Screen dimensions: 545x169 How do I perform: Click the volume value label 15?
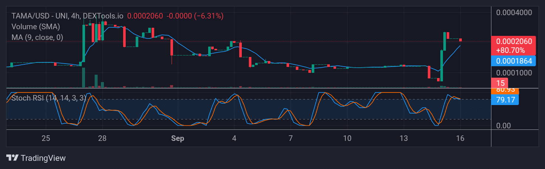tap(500, 83)
